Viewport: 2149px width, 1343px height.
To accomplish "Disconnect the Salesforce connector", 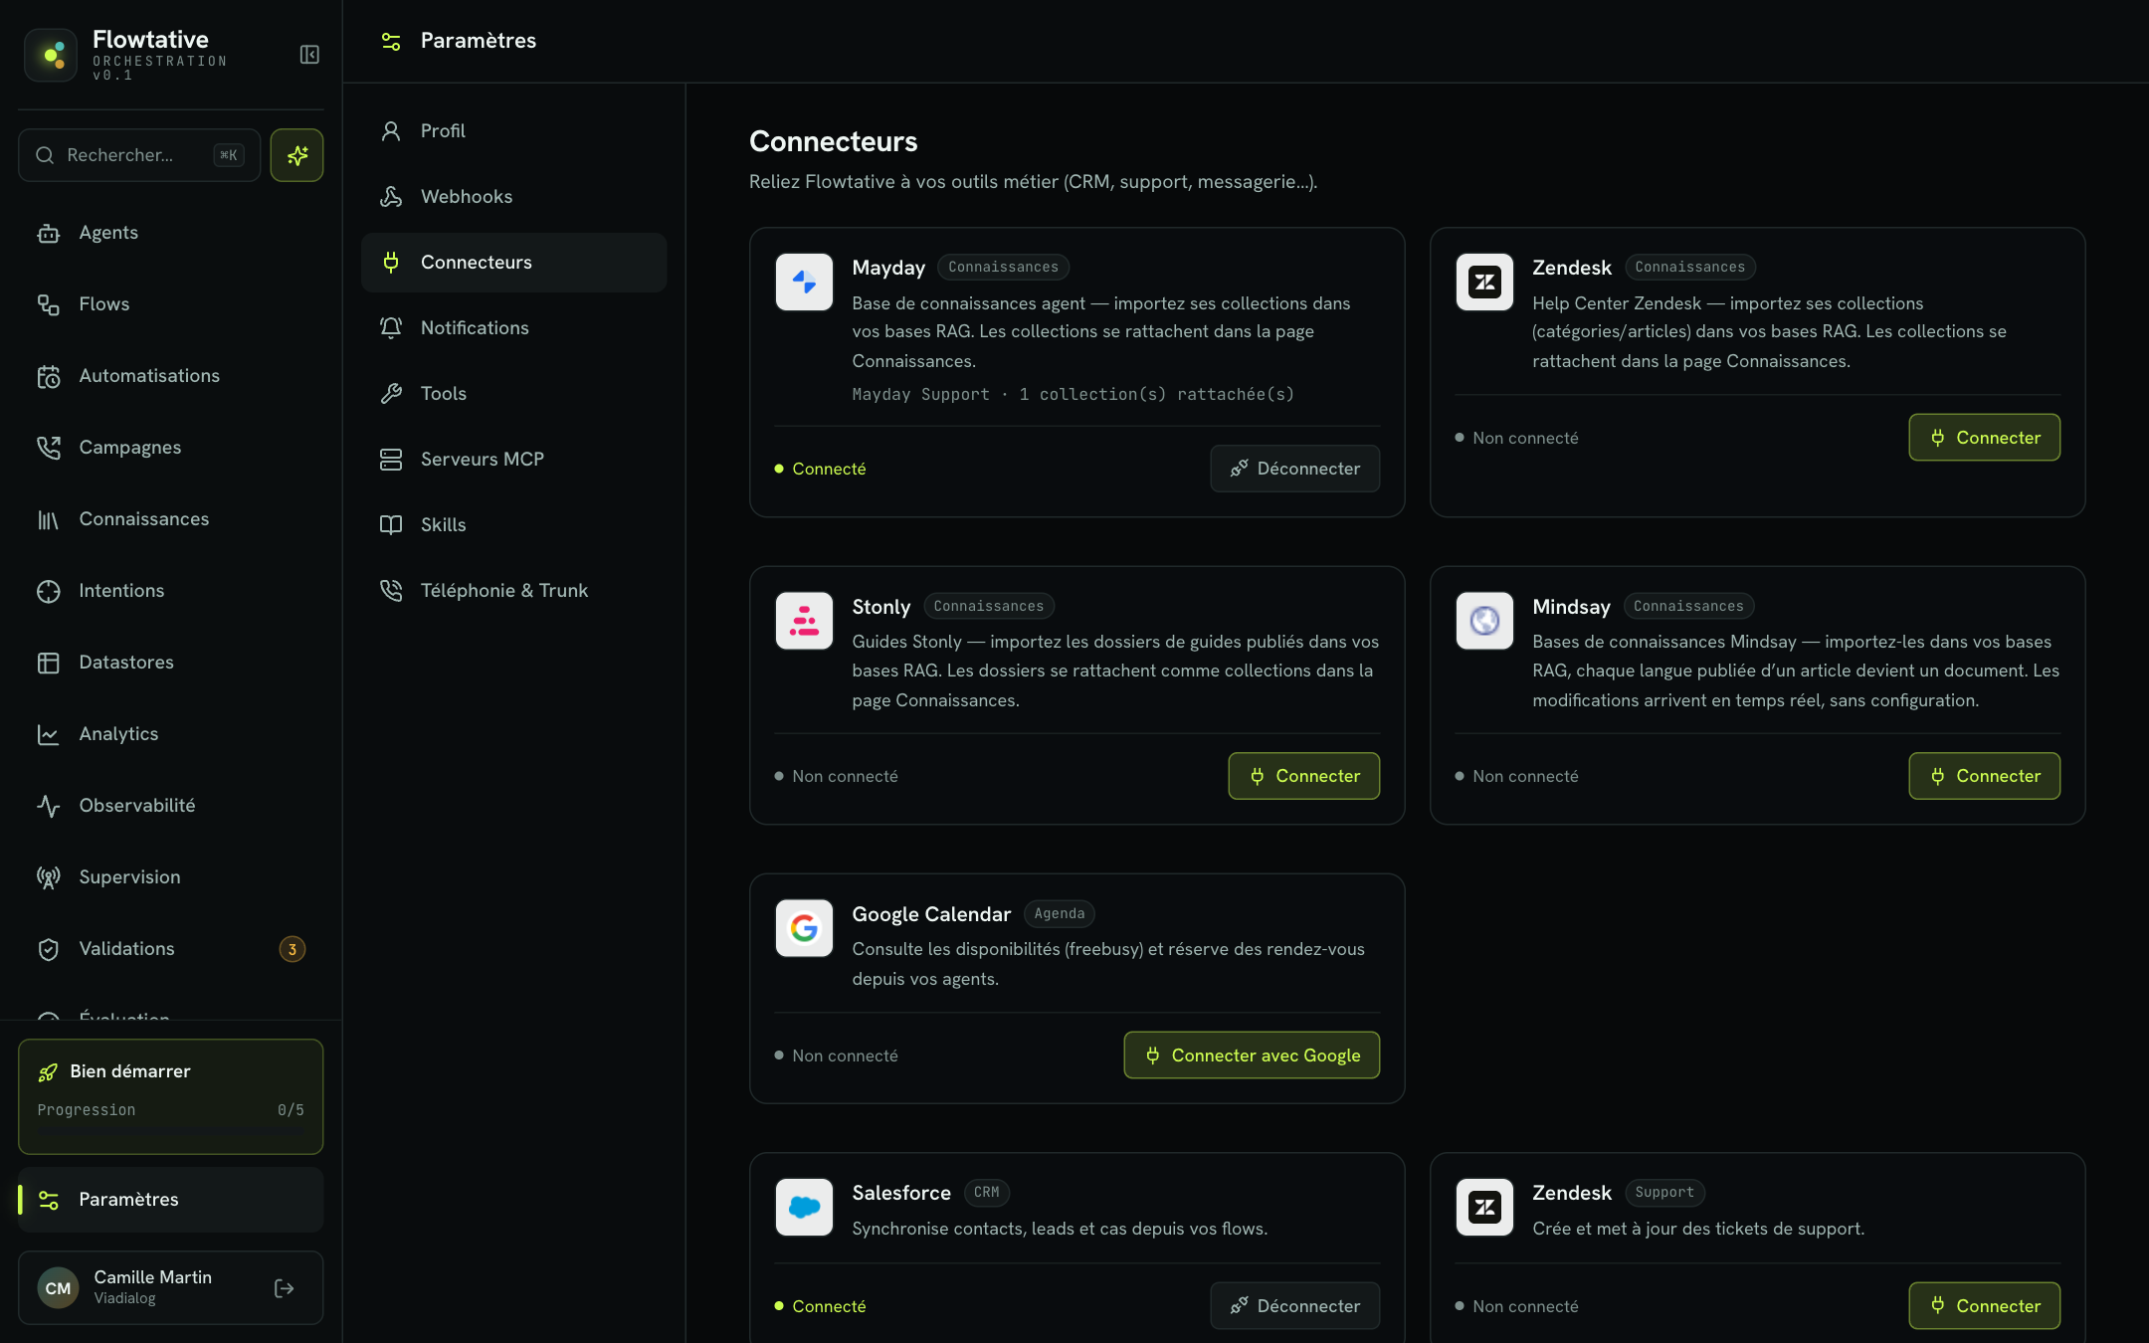I will tap(1294, 1306).
